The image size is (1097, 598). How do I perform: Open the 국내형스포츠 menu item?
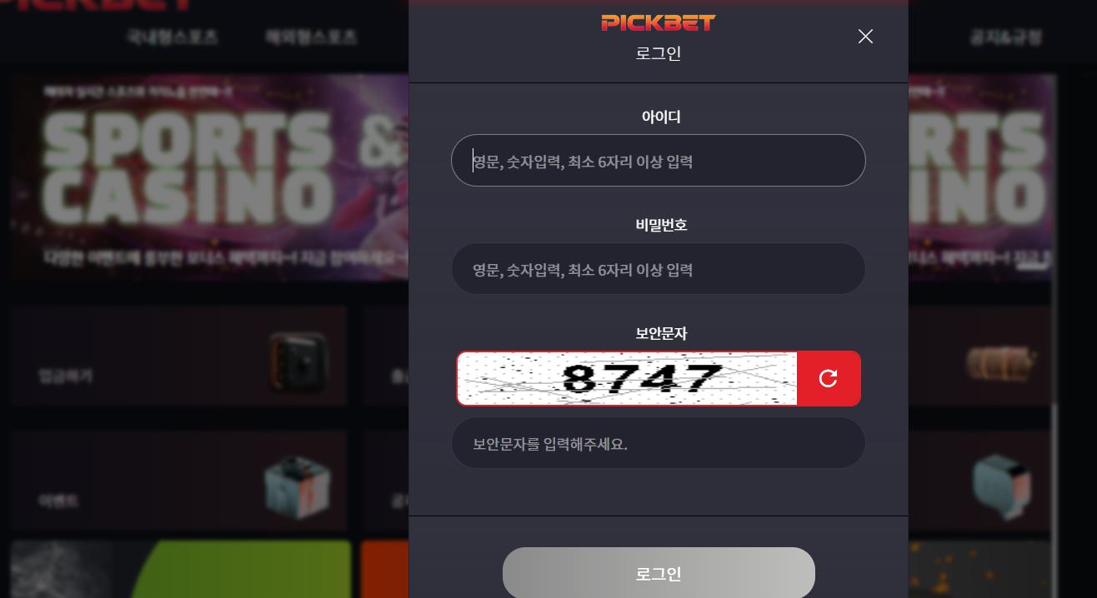click(173, 37)
